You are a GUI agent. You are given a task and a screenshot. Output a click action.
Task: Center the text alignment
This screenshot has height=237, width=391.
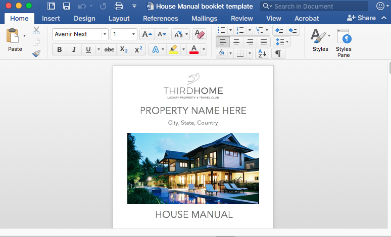click(236, 42)
